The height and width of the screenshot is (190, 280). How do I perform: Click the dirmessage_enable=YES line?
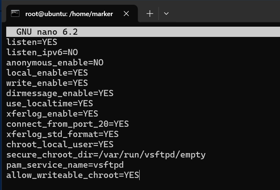click(x=60, y=93)
